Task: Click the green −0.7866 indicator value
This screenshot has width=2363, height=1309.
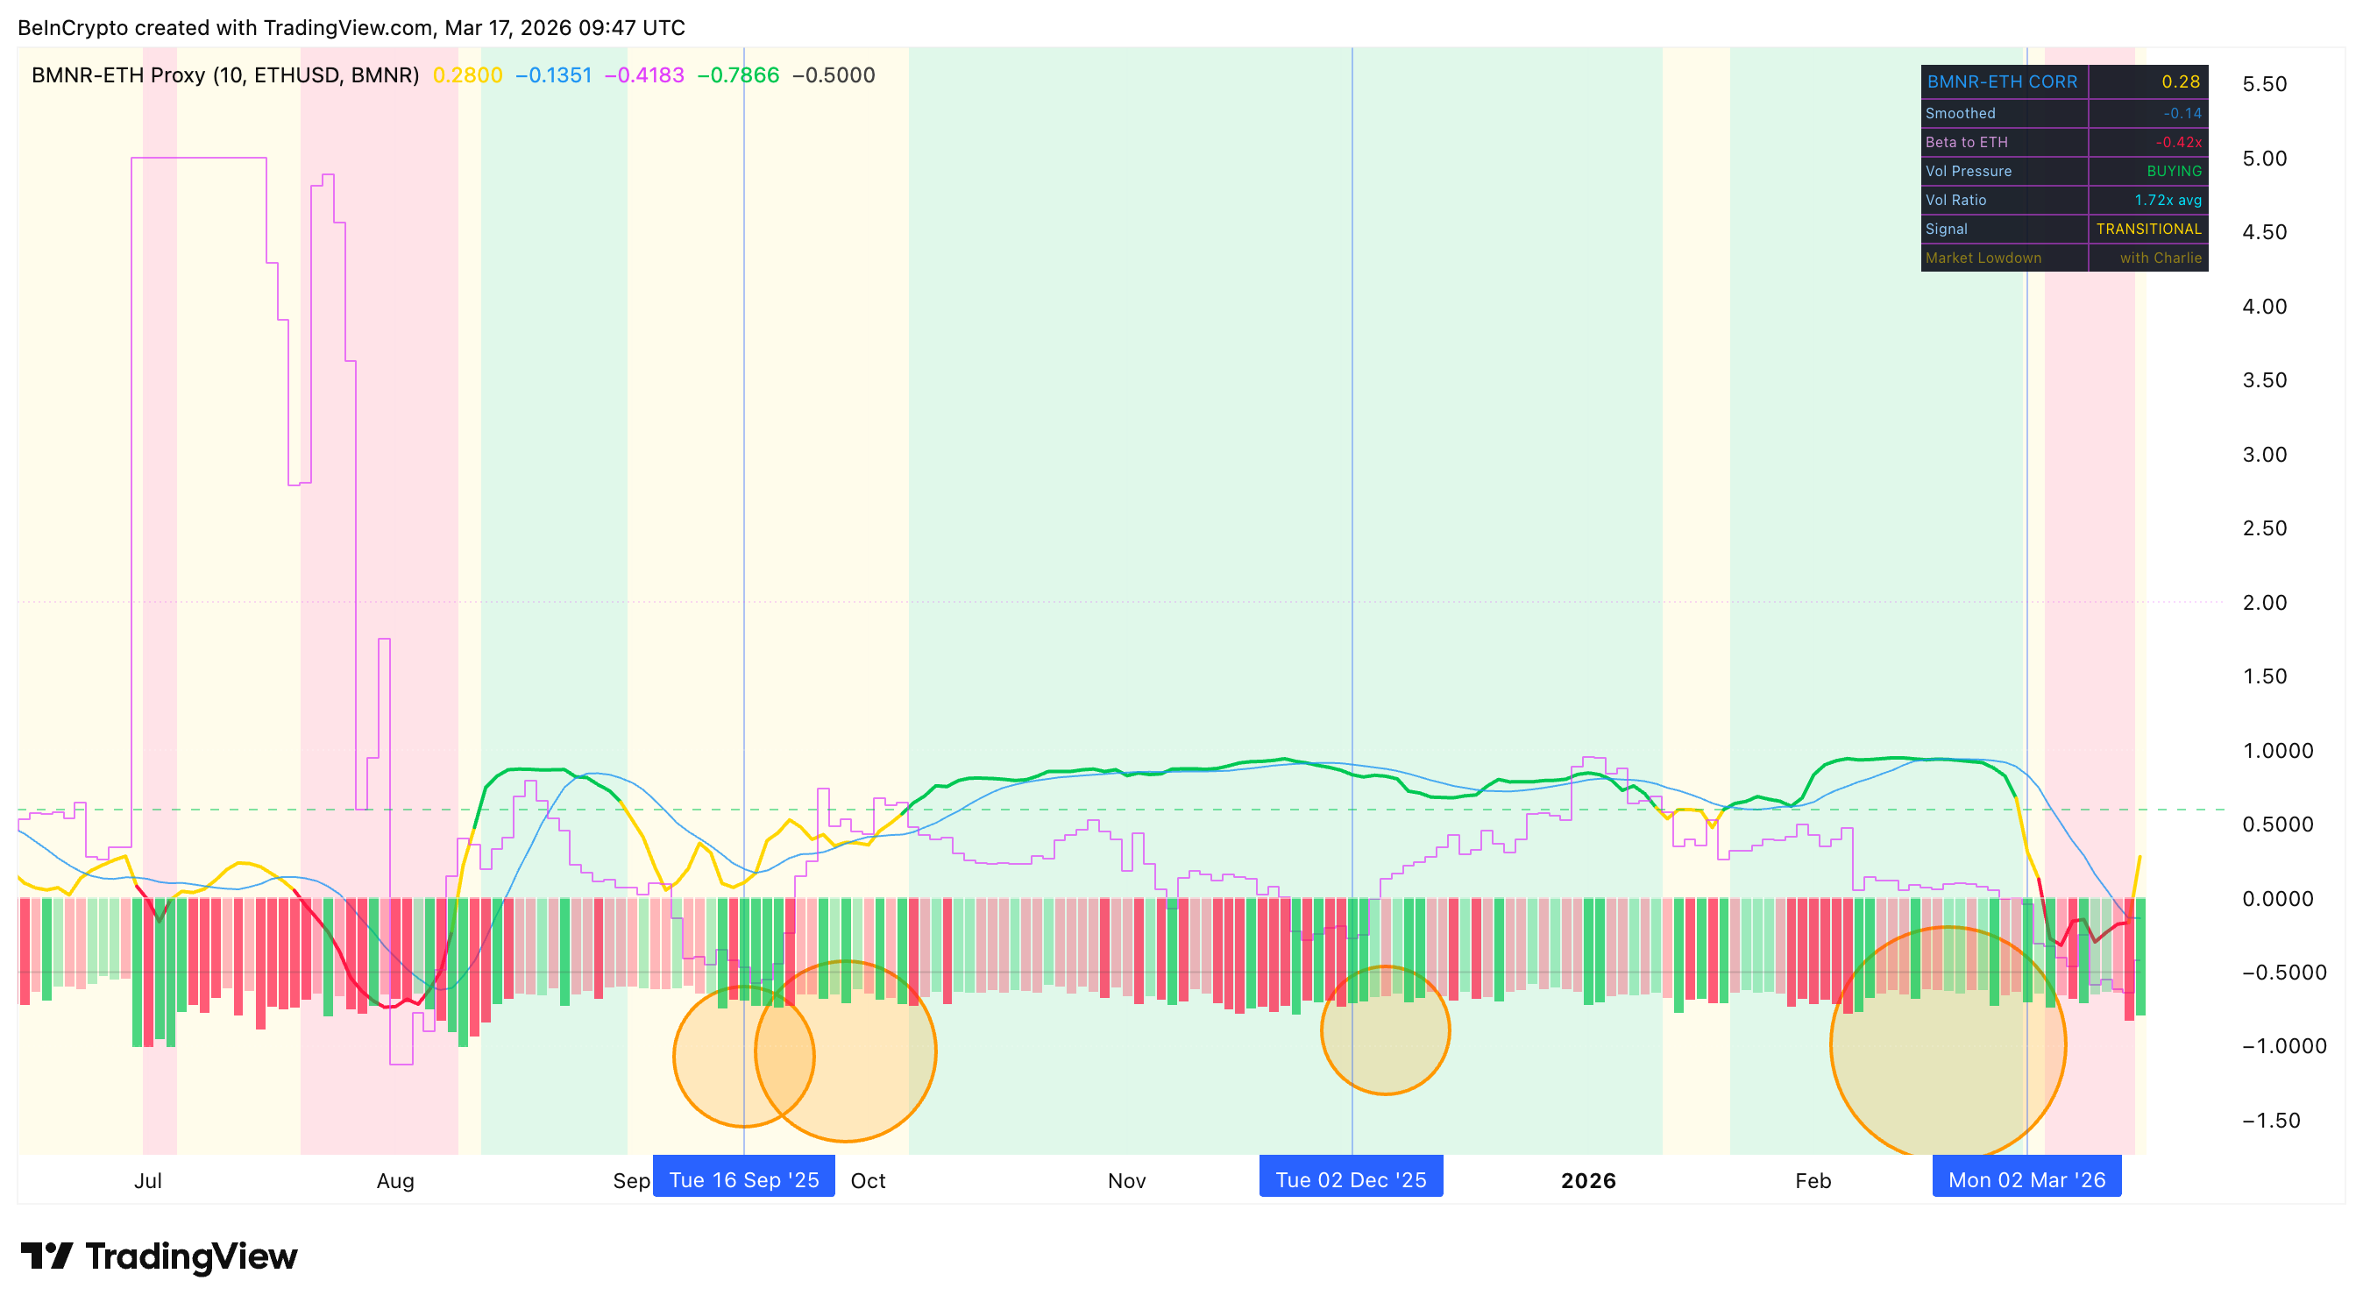Action: pos(740,77)
